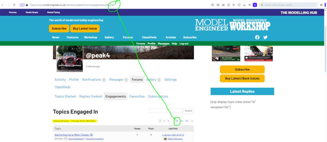Click the topics search text field
Image resolution: width=327 pixels, height=142 pixels.
coord(166,111)
